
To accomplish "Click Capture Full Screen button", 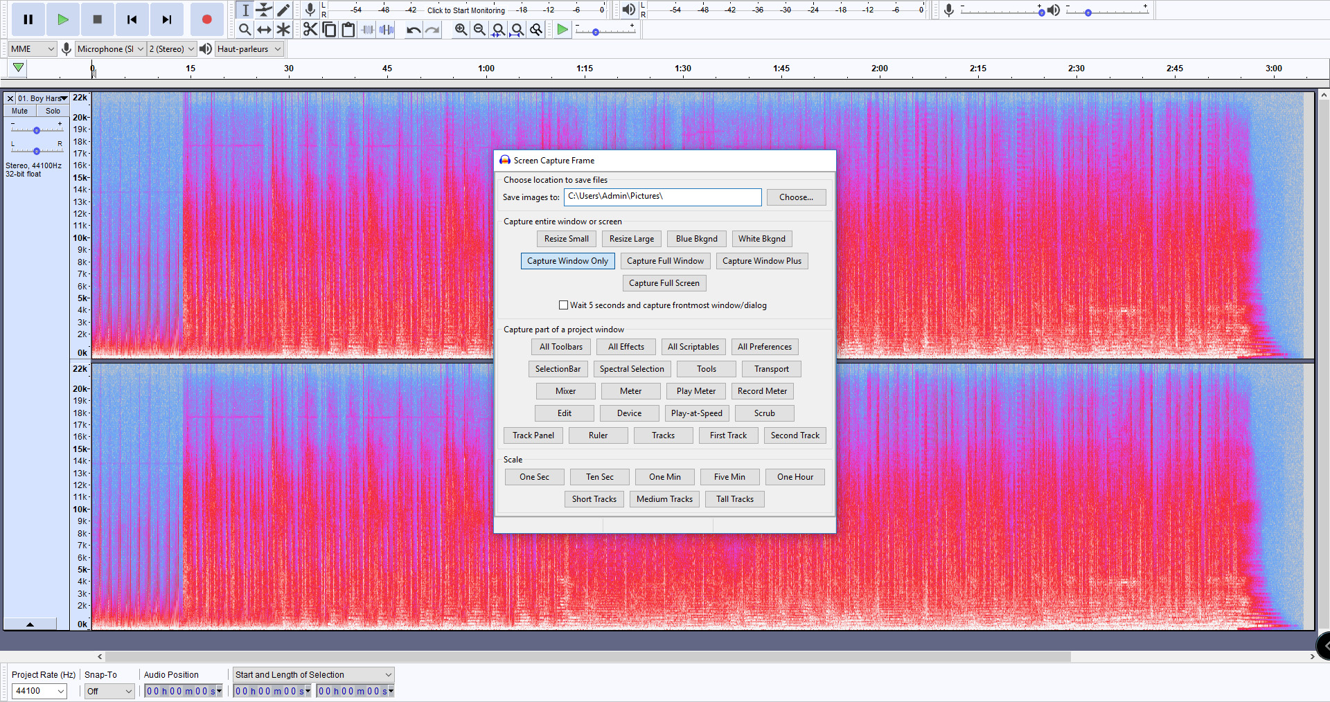I will (x=664, y=283).
